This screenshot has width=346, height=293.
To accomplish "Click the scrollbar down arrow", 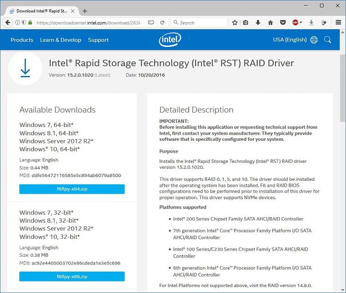I will coord(342,289).
